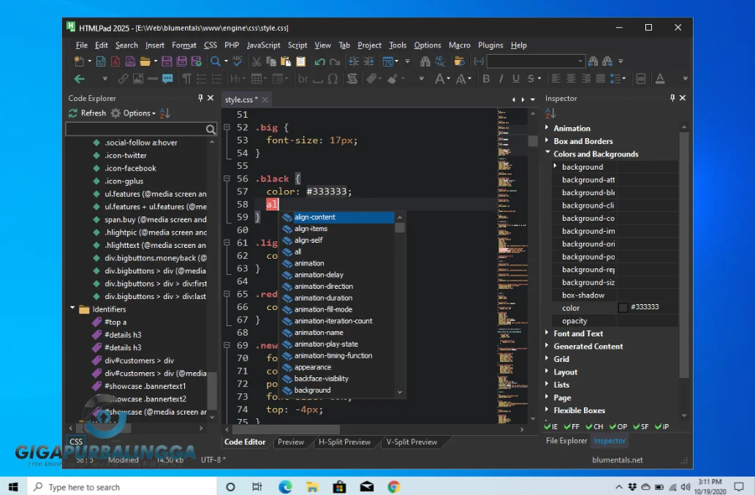Pin the Code Explorer panel

200,98
